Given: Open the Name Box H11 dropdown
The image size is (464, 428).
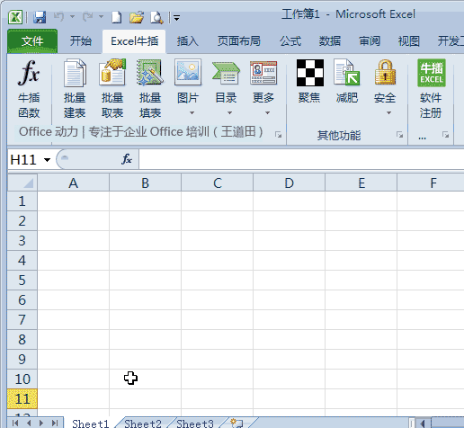Looking at the screenshot, I should coord(47,159).
